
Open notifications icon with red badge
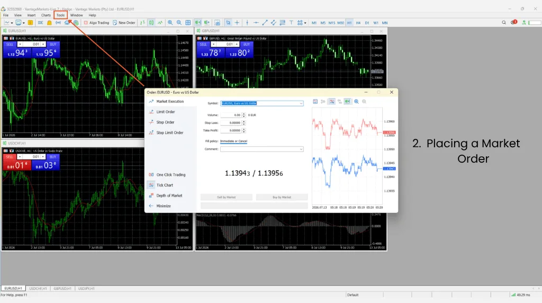pos(513,22)
